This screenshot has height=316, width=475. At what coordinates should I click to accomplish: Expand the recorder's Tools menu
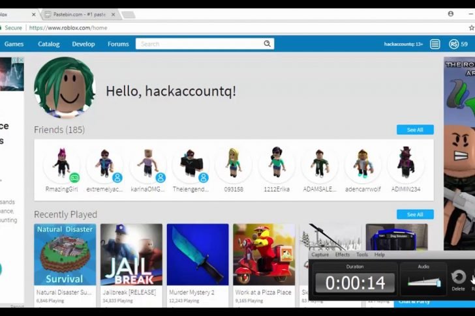tap(361, 255)
